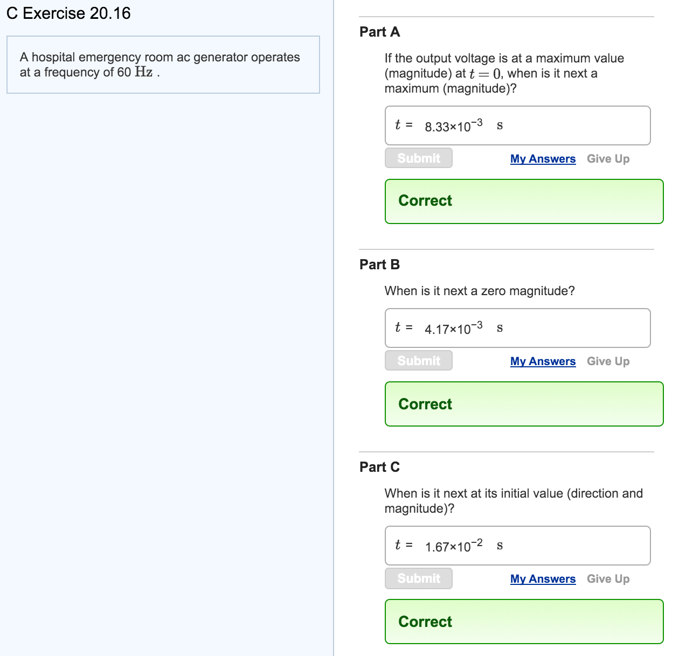Click the Exercise 20.16 title
This screenshot has height=656, width=679.
(69, 13)
